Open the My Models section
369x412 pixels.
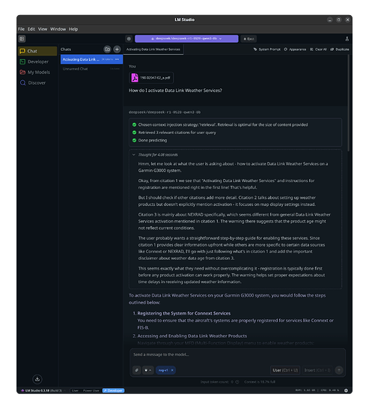(37, 72)
